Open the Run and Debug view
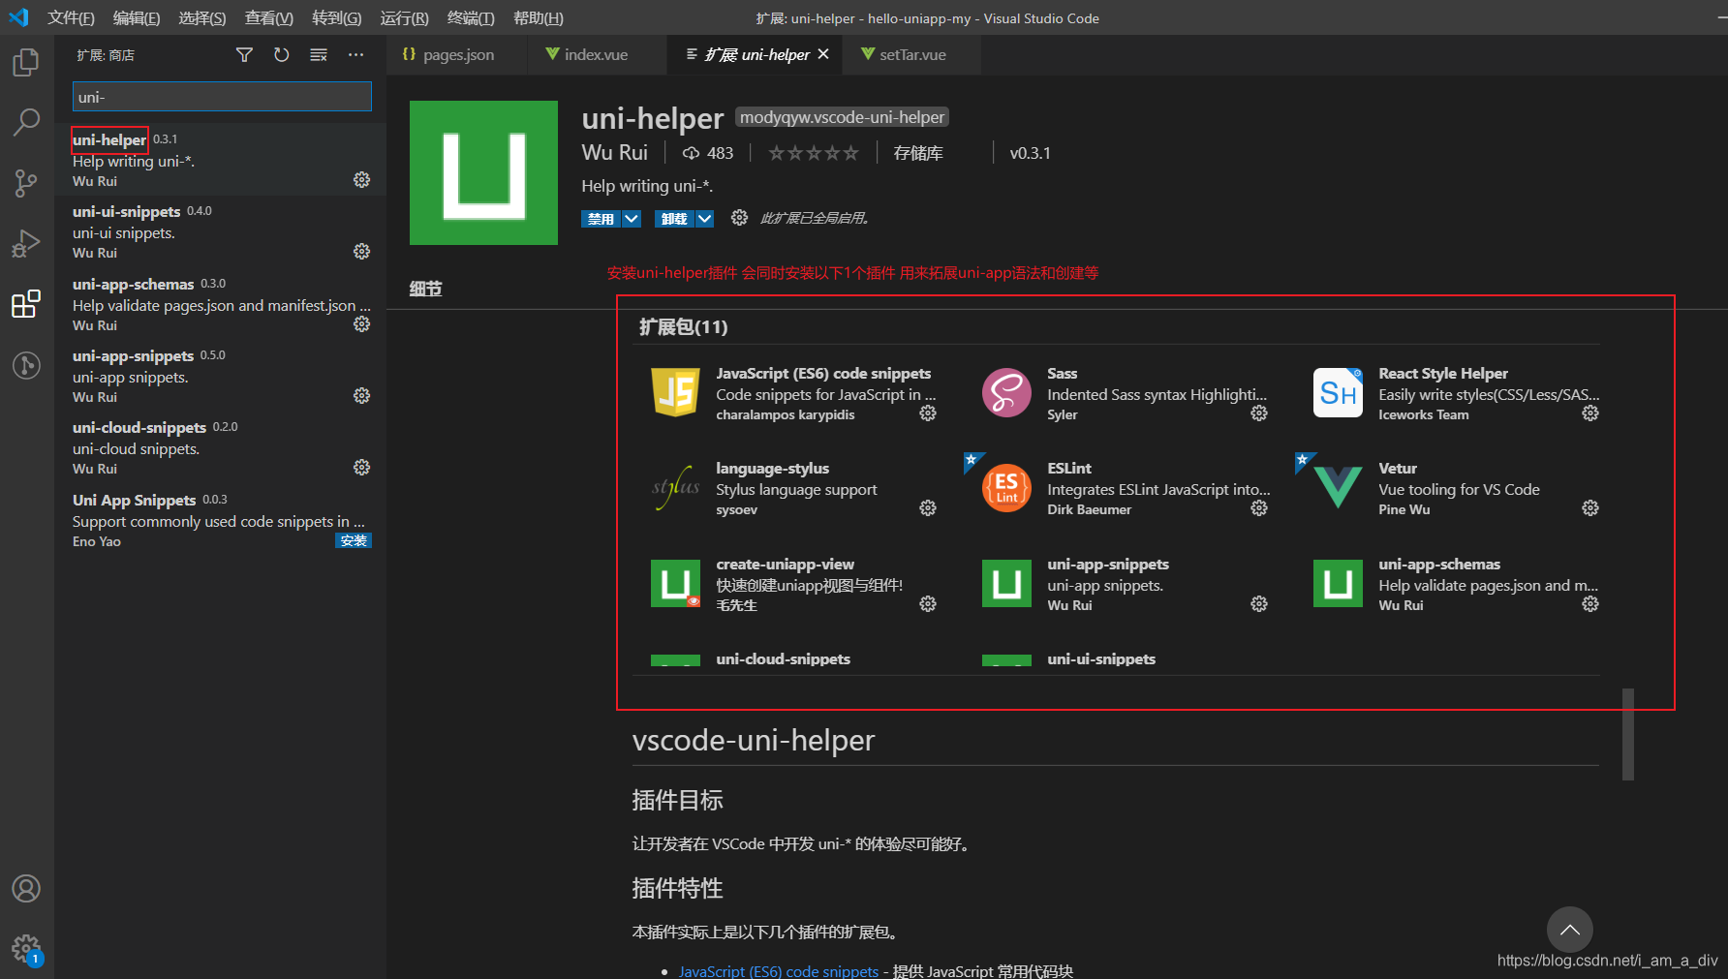The image size is (1728, 979). tap(26, 243)
